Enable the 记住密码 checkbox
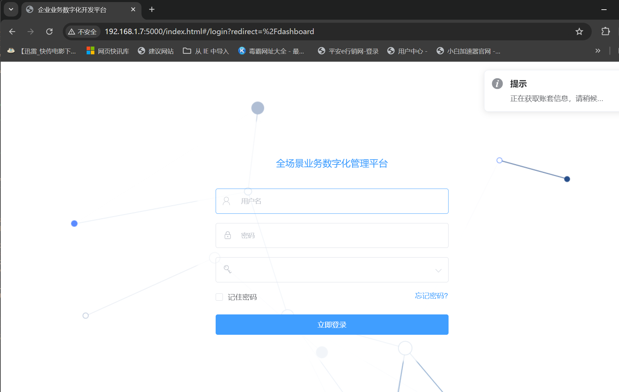 click(219, 296)
